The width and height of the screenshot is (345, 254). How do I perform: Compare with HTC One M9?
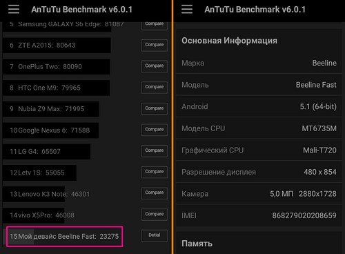[x=155, y=88]
